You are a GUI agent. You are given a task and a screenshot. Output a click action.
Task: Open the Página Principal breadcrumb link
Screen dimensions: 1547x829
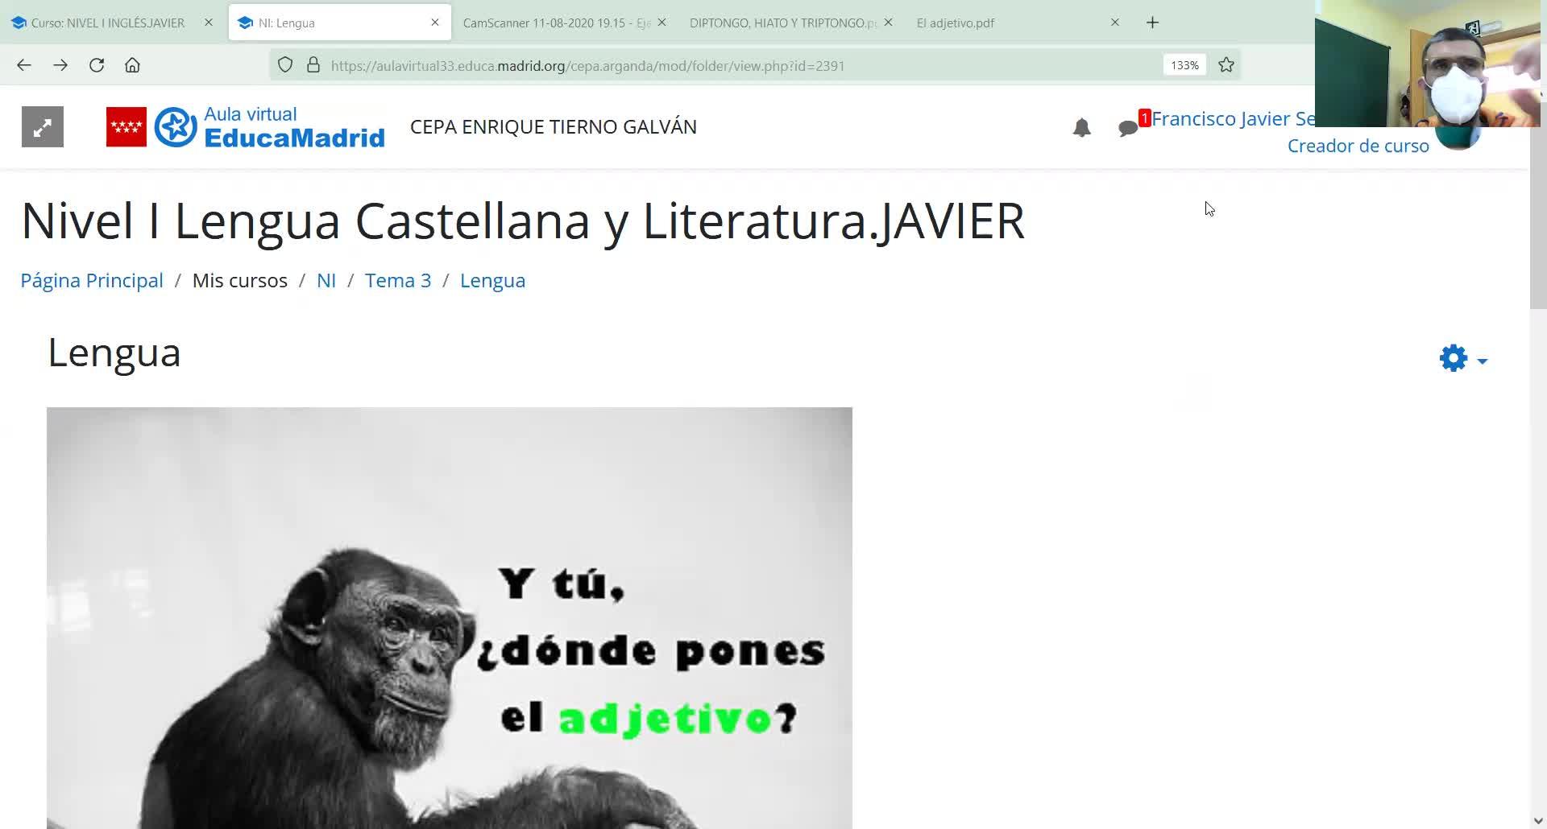pyautogui.click(x=92, y=280)
